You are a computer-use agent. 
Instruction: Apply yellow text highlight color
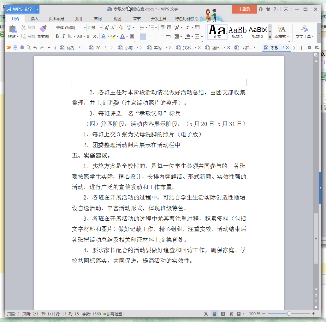point(113,36)
